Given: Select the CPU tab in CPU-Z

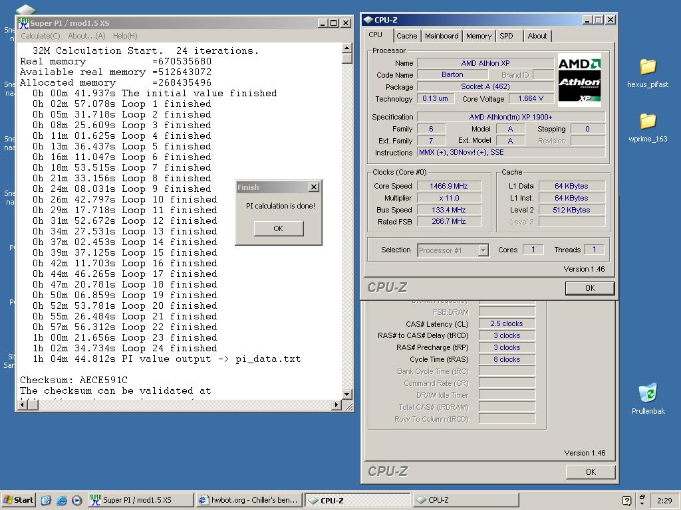Looking at the screenshot, I should coord(376,35).
